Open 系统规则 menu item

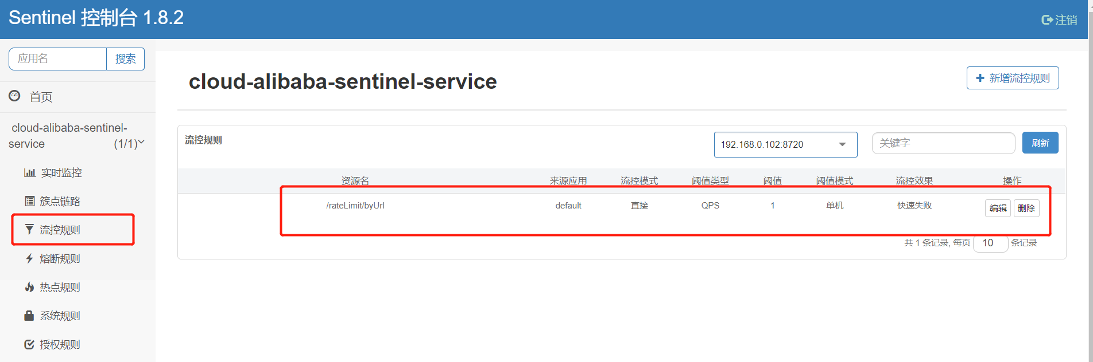[x=60, y=316]
